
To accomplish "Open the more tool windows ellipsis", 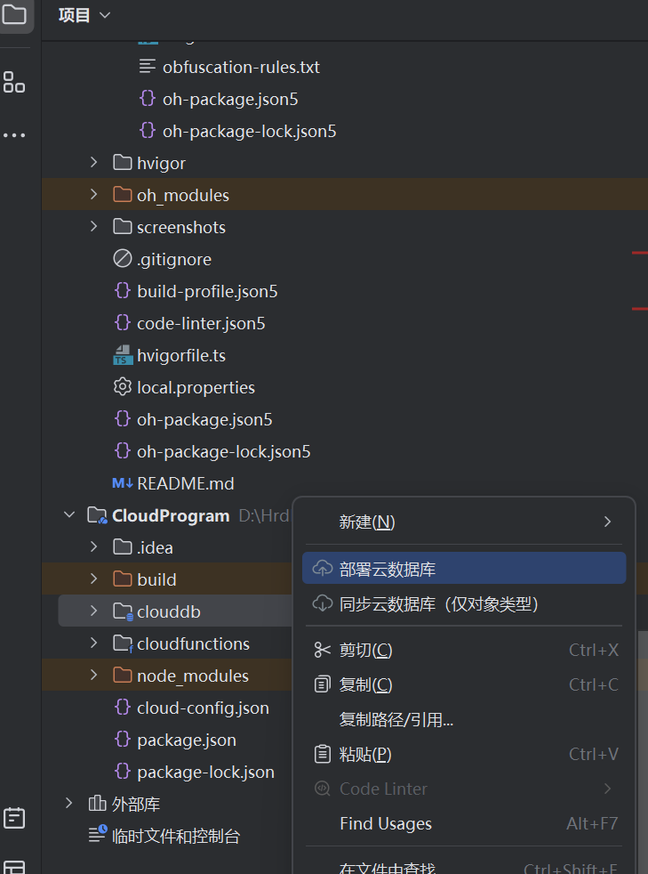I will coord(14,135).
